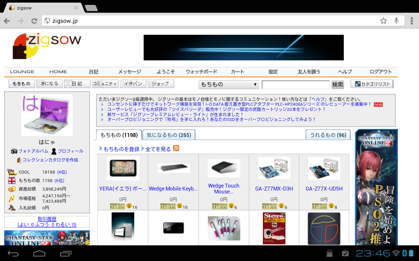Open the RSS feed icon
Image resolution: width=419 pixels, height=261 pixels.
(x=176, y=148)
